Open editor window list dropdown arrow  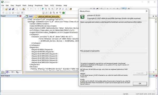[153, 16]
